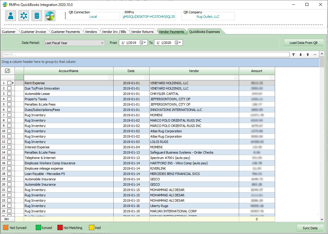This screenshot has height=234, width=328.
Task: Click the Sync Data button
Action: click(310, 228)
